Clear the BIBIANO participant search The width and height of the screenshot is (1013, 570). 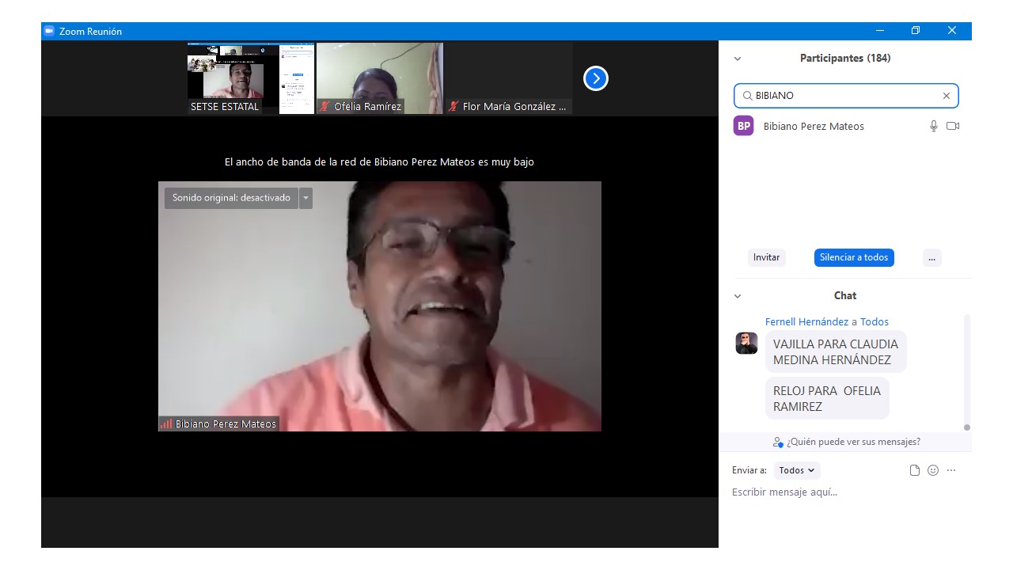tap(946, 96)
